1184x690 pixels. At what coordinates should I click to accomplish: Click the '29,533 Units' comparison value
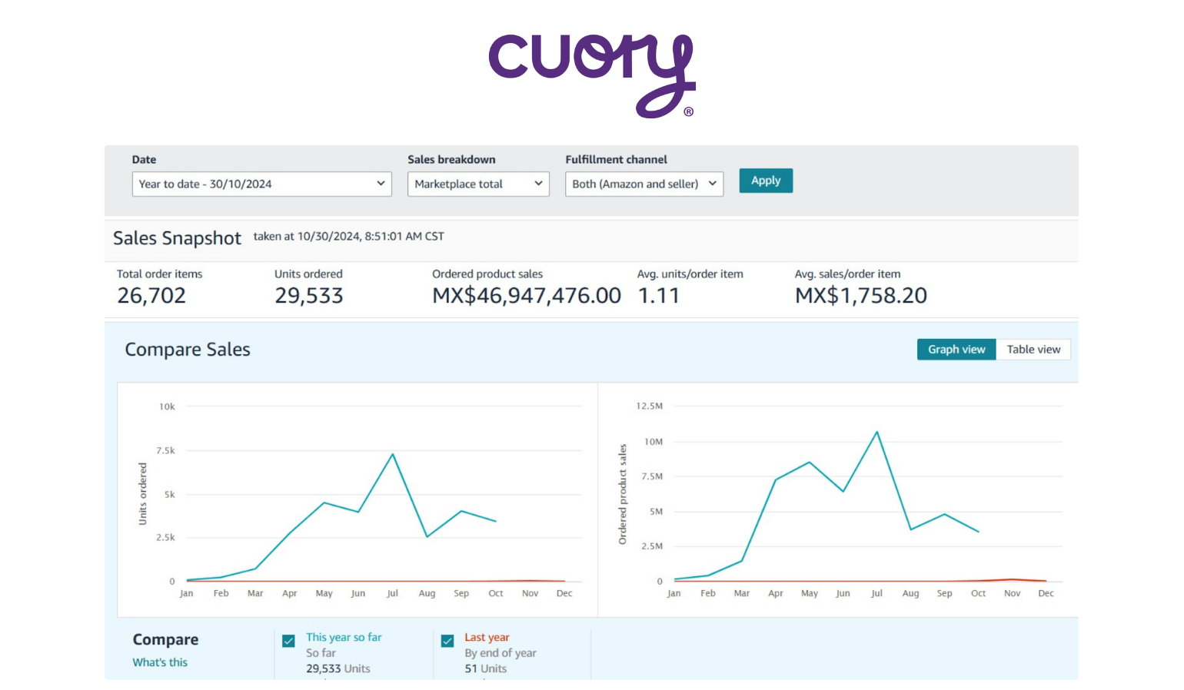pyautogui.click(x=338, y=668)
